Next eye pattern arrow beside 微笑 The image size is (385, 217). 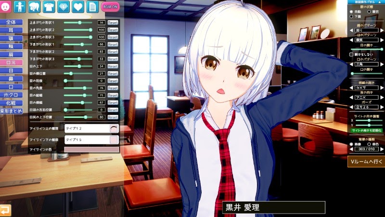tap(382, 40)
